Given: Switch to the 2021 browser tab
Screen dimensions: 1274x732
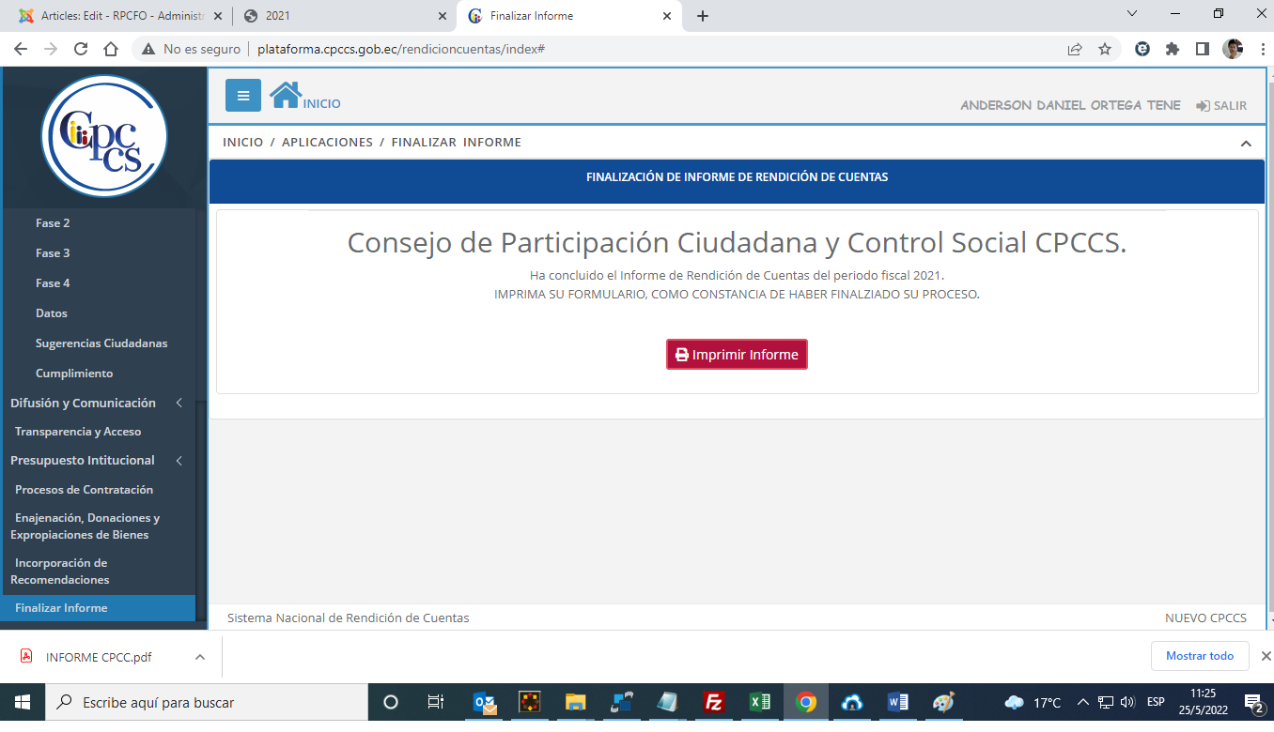Looking at the screenshot, I should point(343,16).
